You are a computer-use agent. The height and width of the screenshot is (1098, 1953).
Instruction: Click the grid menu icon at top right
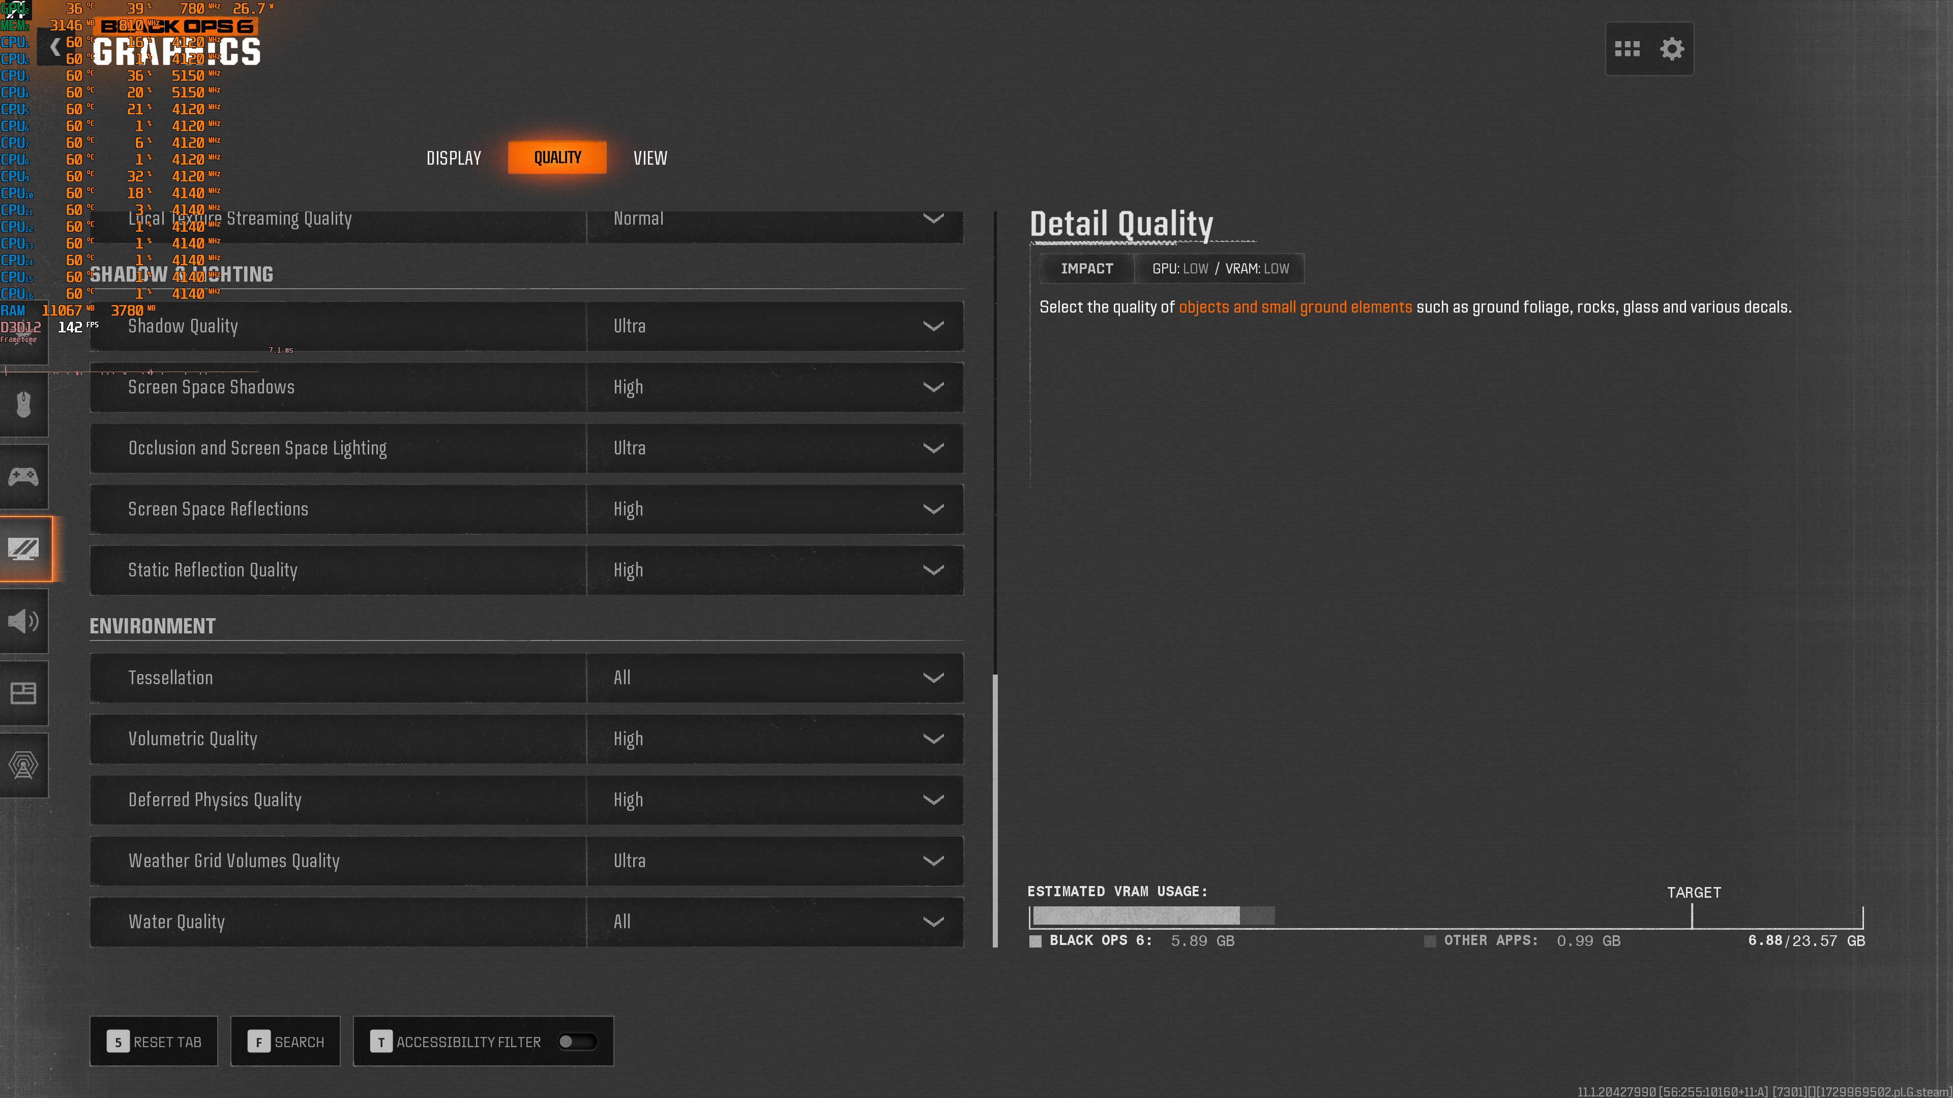tap(1627, 49)
